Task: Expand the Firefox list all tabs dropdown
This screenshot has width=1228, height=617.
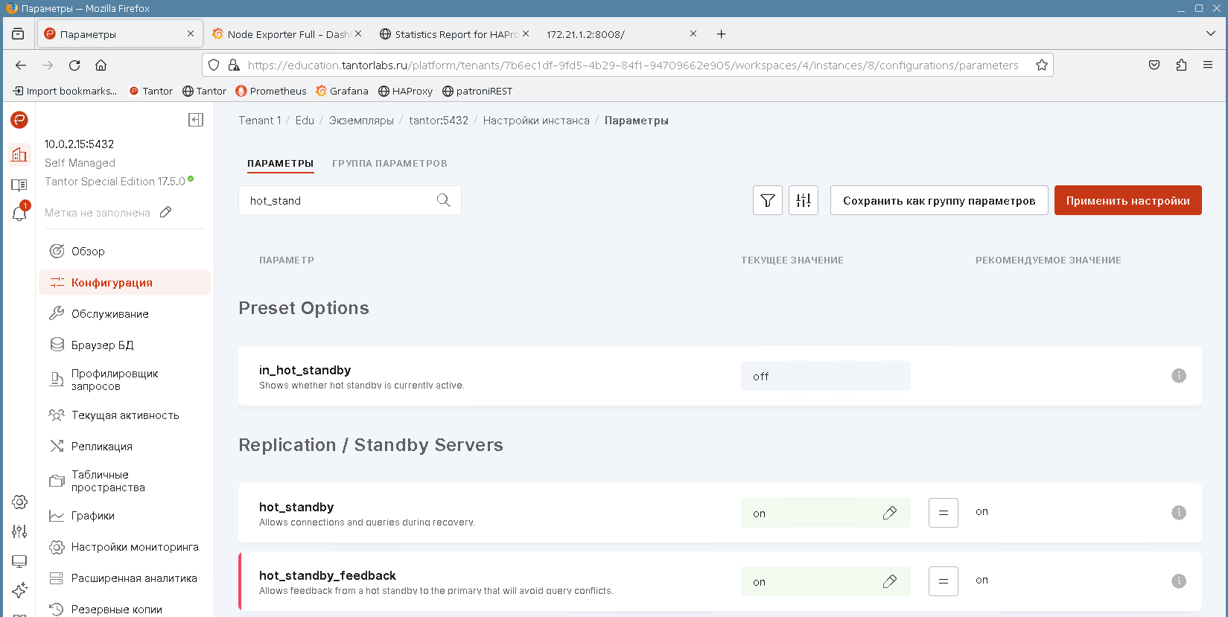Action: click(x=1210, y=33)
